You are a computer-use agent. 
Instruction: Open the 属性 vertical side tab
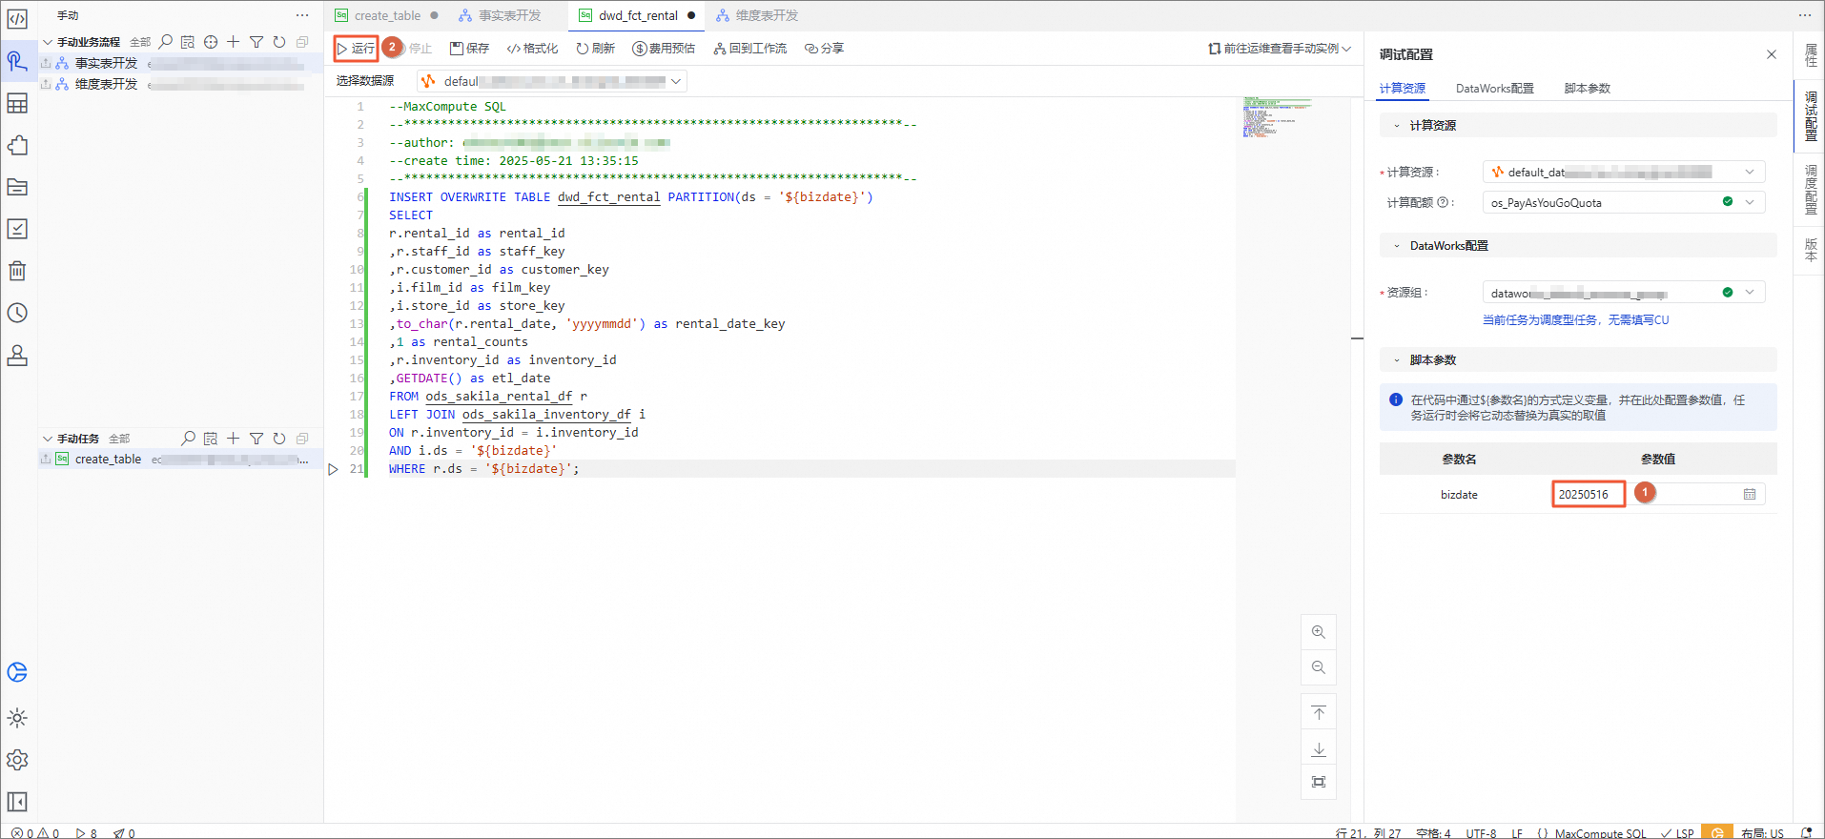[1810, 55]
